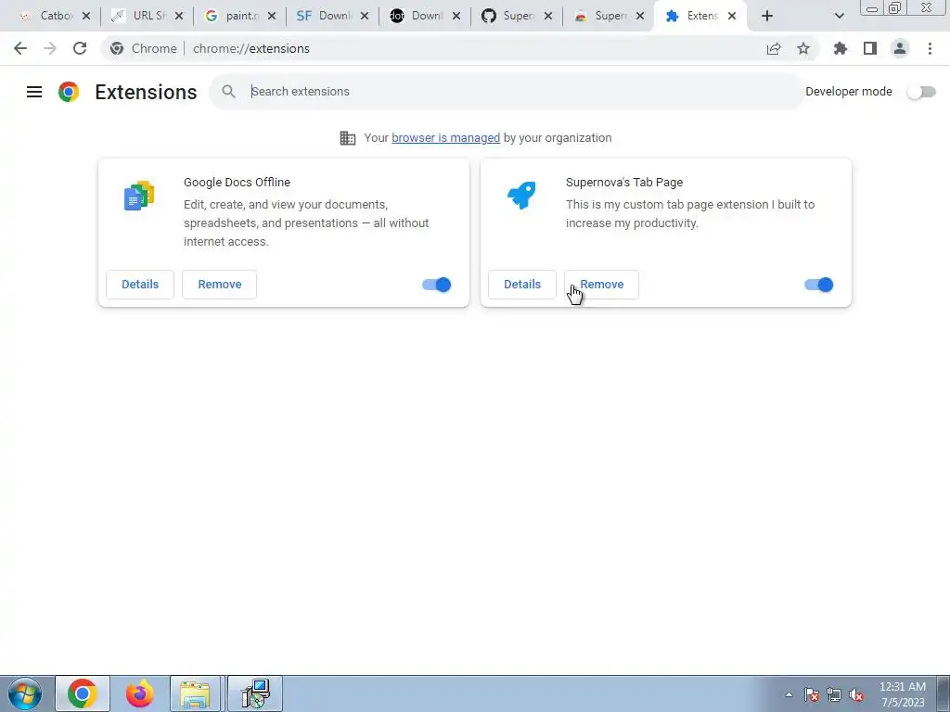Viewport: 950px width, 712px height.
Task: Open a new tab with plus button
Action: [767, 17]
